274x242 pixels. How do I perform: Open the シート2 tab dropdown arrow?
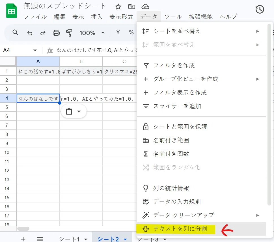(x=125, y=239)
